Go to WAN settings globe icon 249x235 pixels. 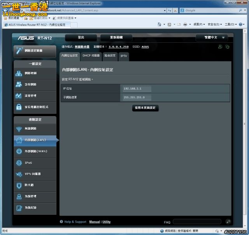pos(19,151)
